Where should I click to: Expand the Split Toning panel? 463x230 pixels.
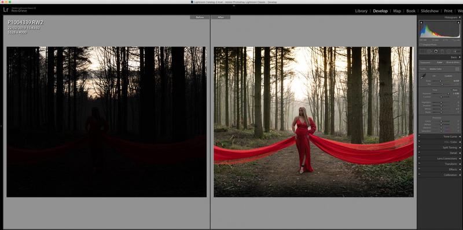pos(460,148)
